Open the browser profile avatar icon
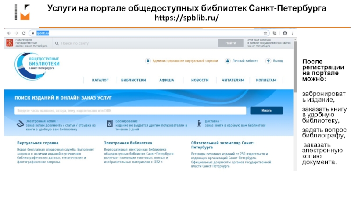 coord(285,33)
